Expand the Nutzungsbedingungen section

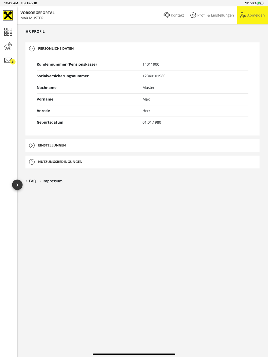[32, 162]
